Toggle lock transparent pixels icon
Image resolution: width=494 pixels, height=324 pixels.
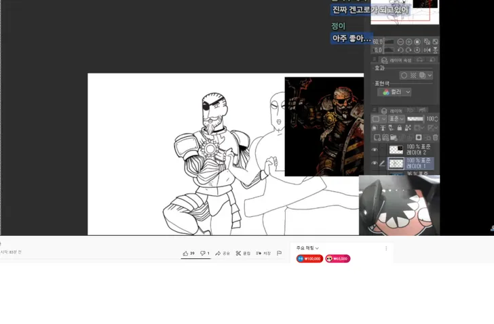point(408,127)
